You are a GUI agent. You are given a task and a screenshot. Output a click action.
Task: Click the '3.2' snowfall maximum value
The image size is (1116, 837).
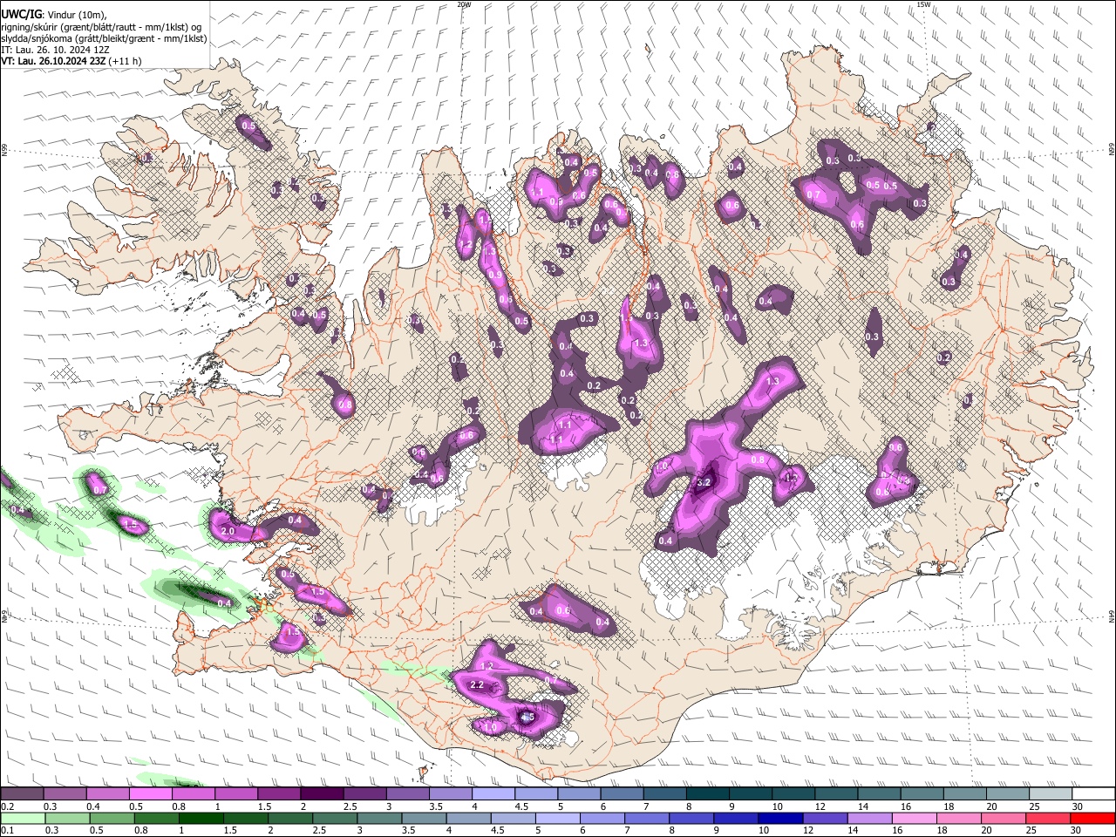pyautogui.click(x=705, y=482)
